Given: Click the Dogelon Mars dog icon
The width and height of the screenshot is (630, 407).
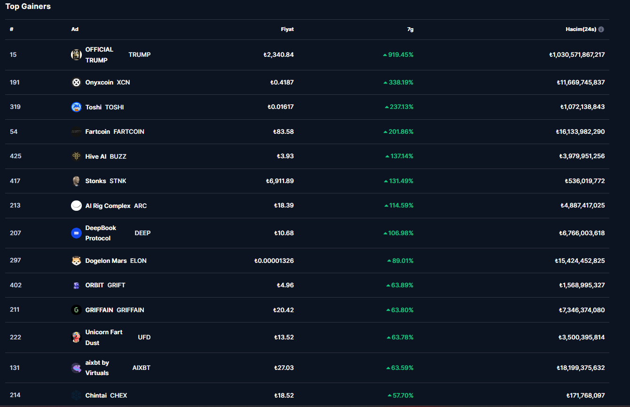Looking at the screenshot, I should pos(76,261).
